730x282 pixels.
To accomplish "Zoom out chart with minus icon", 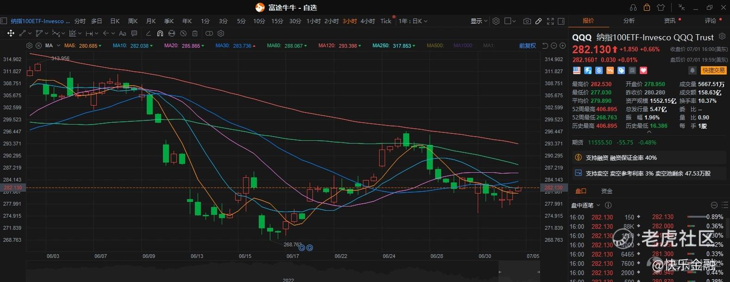I will coord(554,46).
